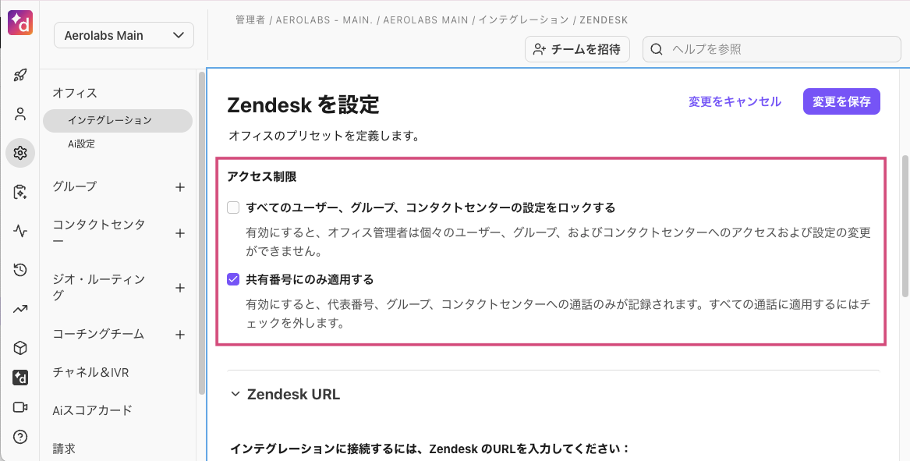Viewport: 910px width, 461px height.
Task: Click the 変更をキャンセル link
Action: point(735,101)
